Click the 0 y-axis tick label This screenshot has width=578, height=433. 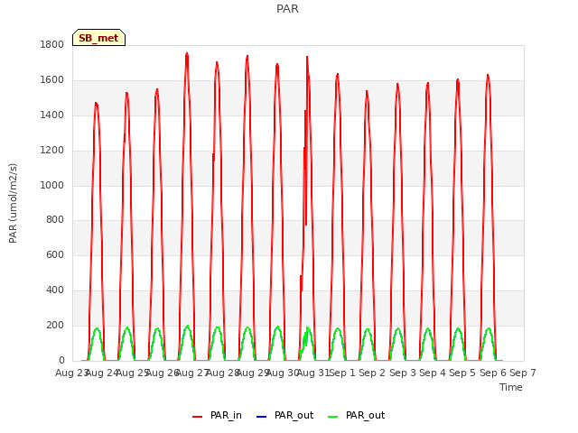coord(61,360)
